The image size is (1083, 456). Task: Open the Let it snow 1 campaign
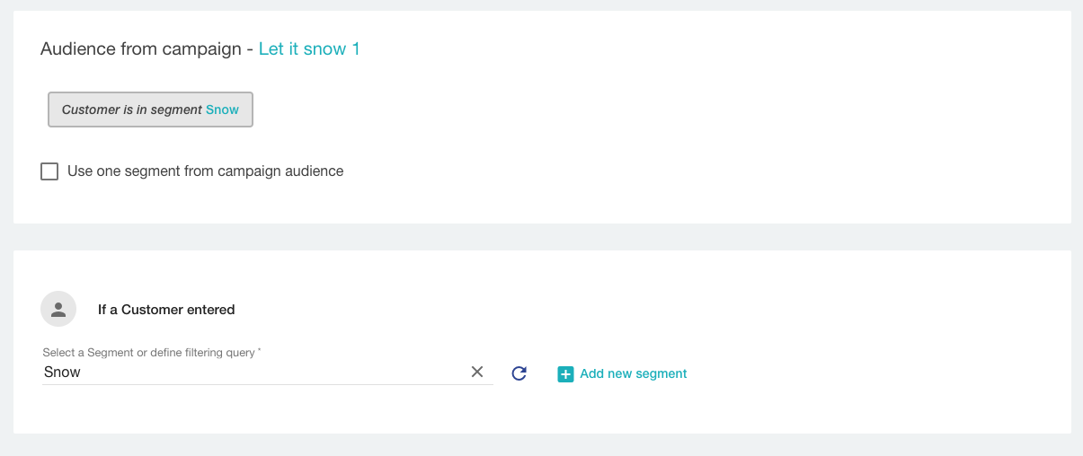point(309,49)
